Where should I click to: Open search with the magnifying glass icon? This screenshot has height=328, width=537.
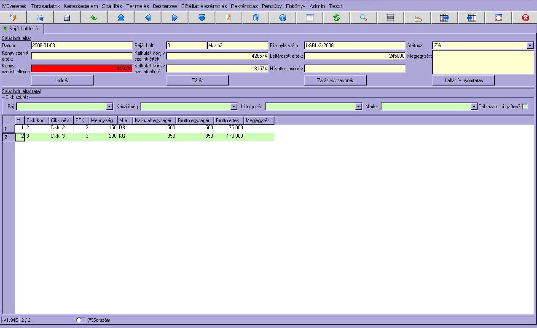click(363, 18)
